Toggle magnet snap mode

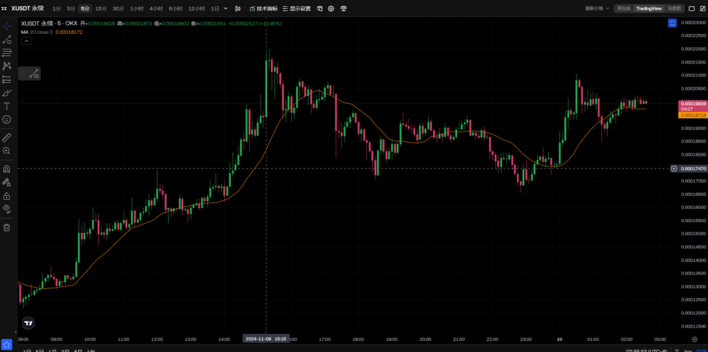click(x=7, y=169)
